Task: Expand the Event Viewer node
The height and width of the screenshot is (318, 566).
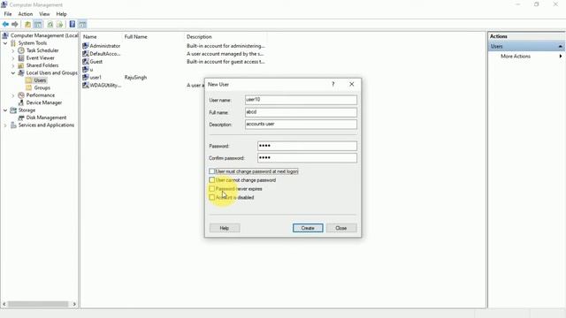Action: pos(13,58)
